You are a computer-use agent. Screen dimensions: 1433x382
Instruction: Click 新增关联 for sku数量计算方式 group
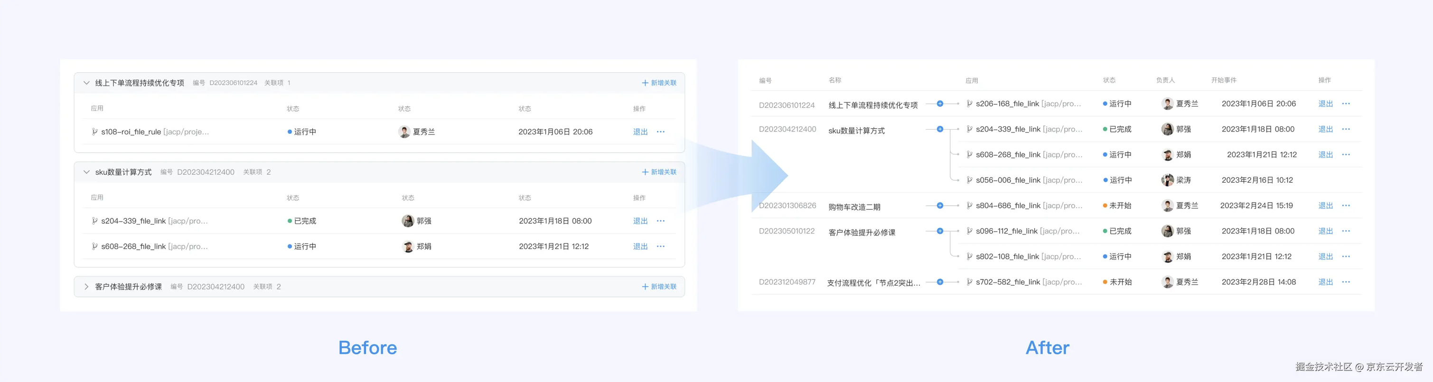[x=659, y=172]
